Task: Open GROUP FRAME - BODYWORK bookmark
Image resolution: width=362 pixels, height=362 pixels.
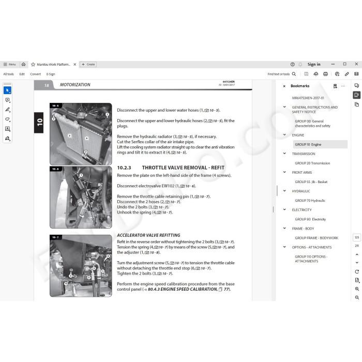Action: coord(316,238)
